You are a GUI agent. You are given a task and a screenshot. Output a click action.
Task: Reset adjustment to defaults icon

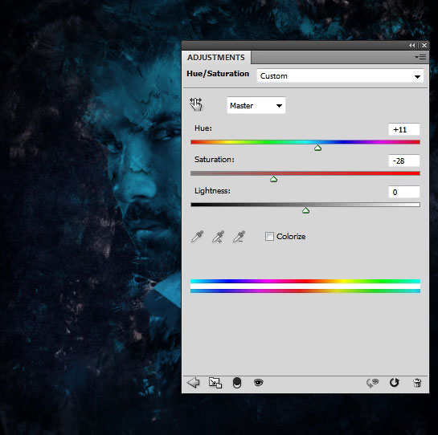[395, 383]
